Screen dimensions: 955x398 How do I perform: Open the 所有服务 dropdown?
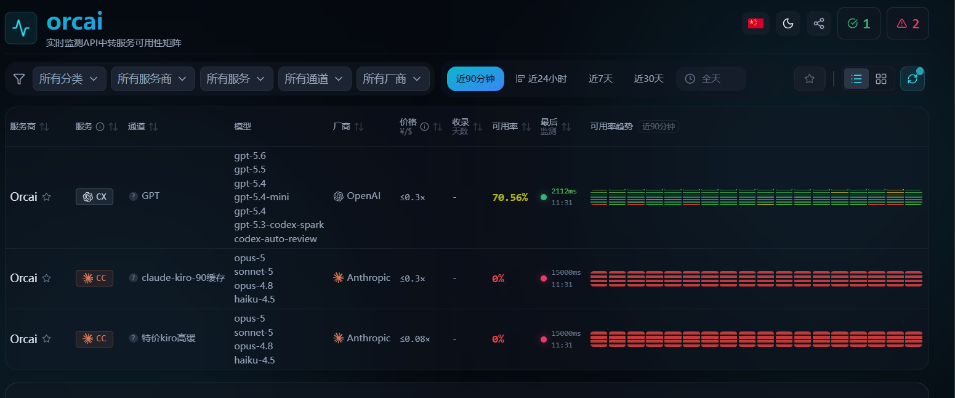[236, 79]
